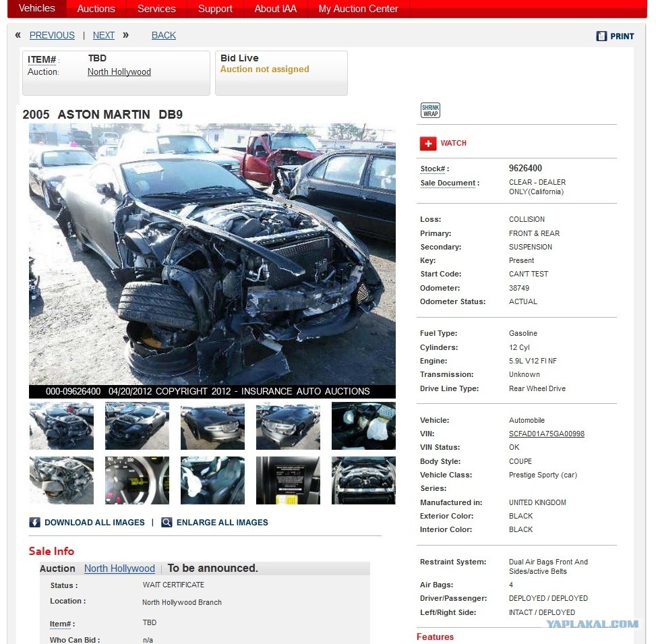Click 'To be announced.' auction text
Viewport: 656px width, 644px height.
pos(212,568)
